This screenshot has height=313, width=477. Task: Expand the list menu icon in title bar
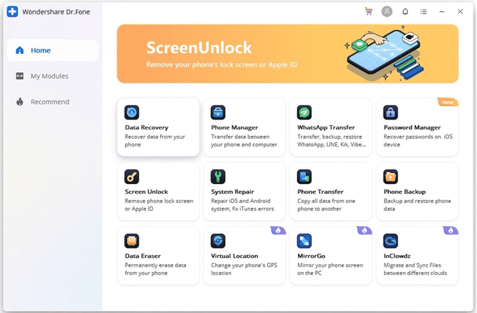click(x=424, y=11)
